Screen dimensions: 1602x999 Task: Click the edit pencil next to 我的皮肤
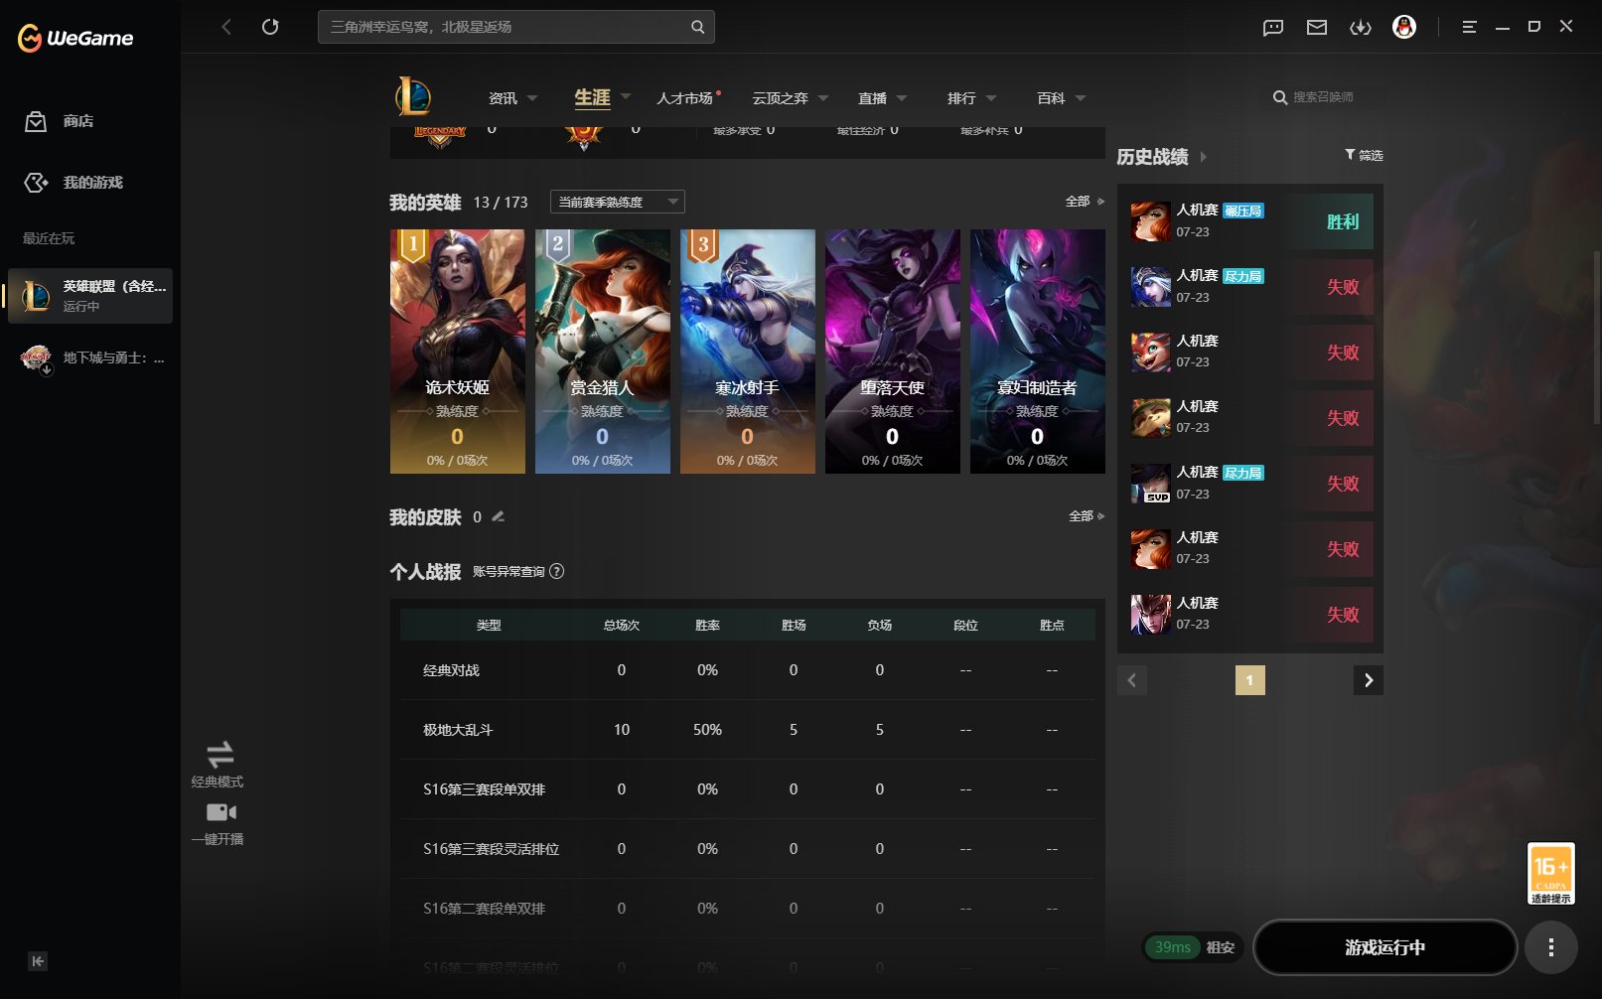(x=499, y=516)
